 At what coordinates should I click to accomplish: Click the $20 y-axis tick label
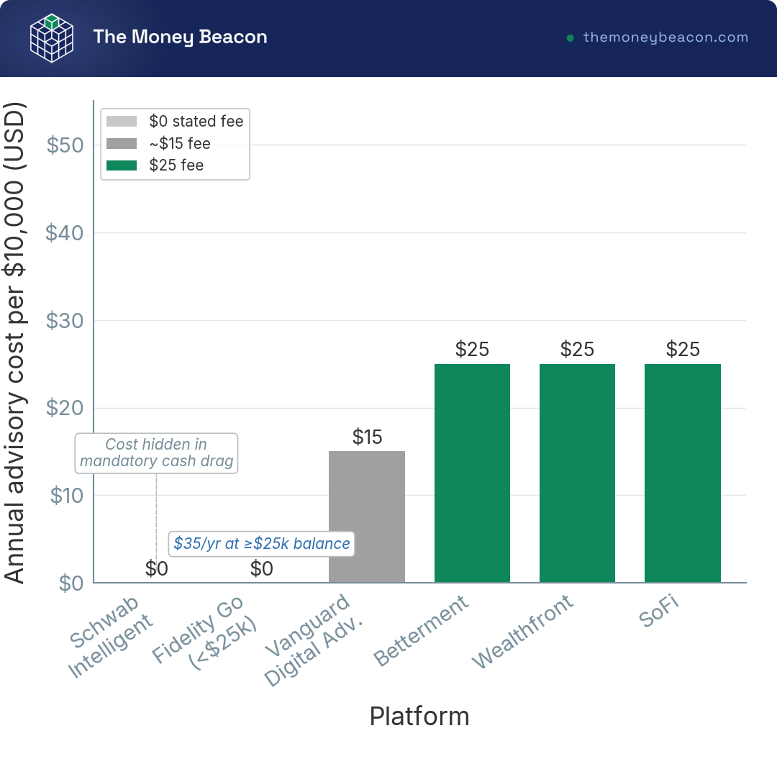(65, 409)
